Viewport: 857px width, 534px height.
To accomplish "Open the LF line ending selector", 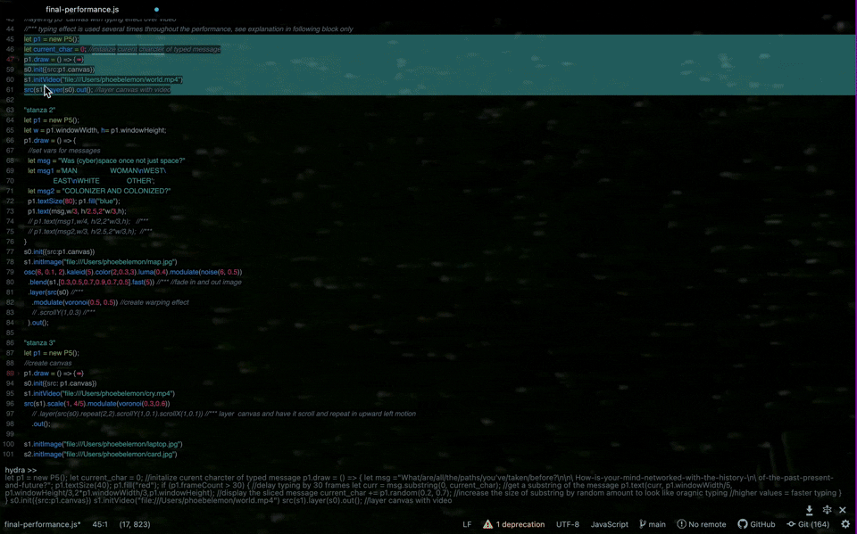I will (x=467, y=524).
